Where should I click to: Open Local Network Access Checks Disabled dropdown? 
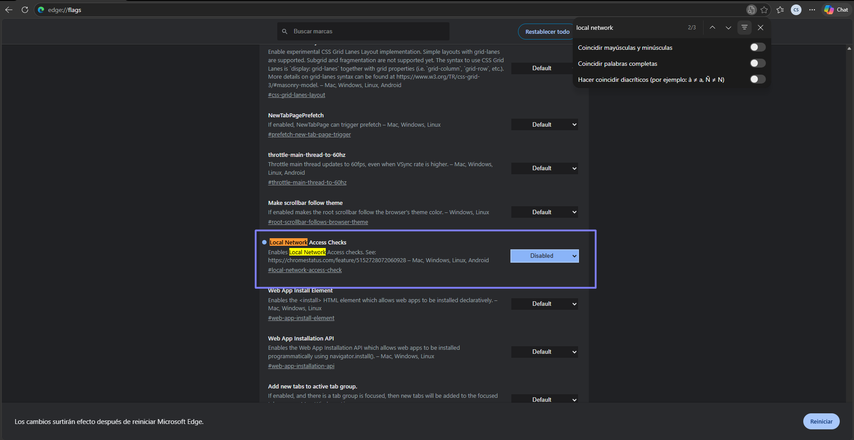pos(544,256)
